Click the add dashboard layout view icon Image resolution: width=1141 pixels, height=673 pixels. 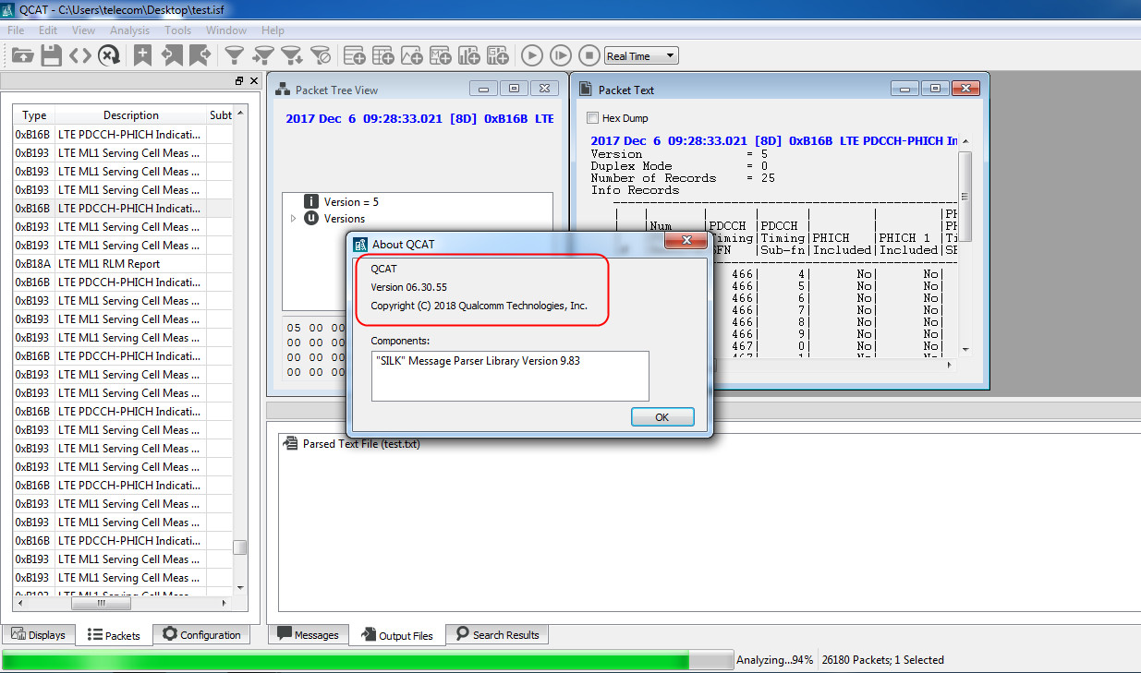[498, 55]
